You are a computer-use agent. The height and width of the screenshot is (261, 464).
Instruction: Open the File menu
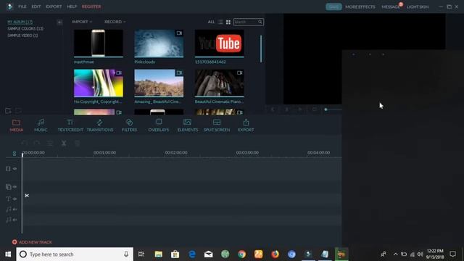(x=22, y=7)
